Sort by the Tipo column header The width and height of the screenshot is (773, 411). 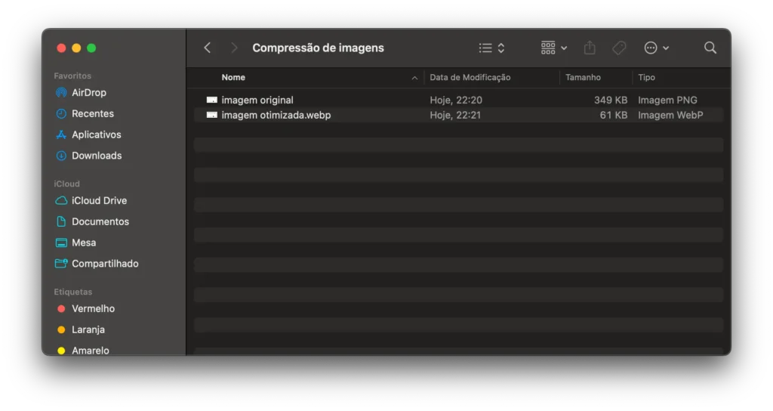[x=646, y=78]
